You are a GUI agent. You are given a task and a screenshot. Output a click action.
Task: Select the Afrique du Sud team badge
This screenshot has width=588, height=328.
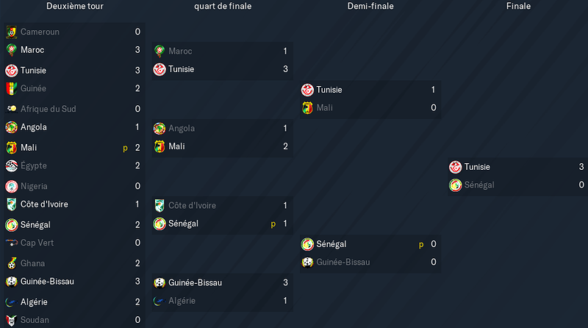(x=12, y=109)
